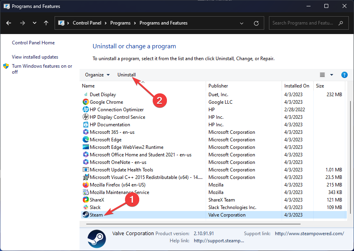
Task: Click the Mozilla Maintenance Service icon
Action: pyautogui.click(x=85, y=192)
